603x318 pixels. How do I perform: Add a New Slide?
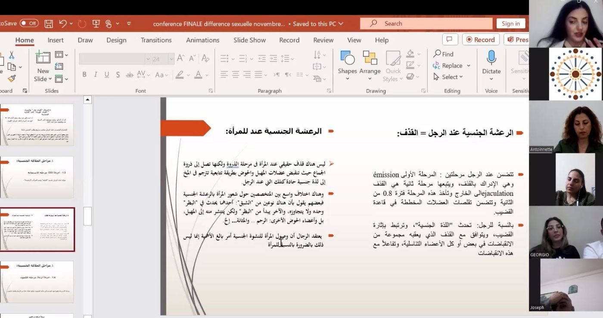click(x=43, y=66)
